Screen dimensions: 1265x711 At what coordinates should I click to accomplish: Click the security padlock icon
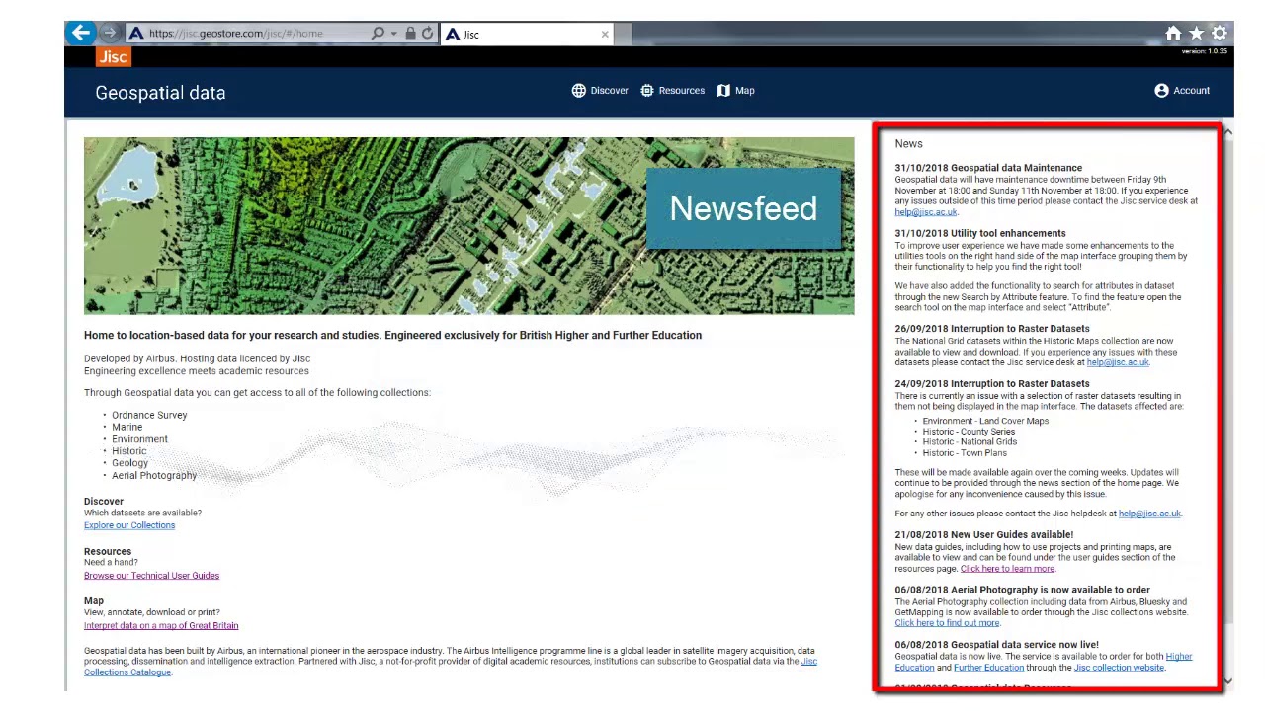410,34
